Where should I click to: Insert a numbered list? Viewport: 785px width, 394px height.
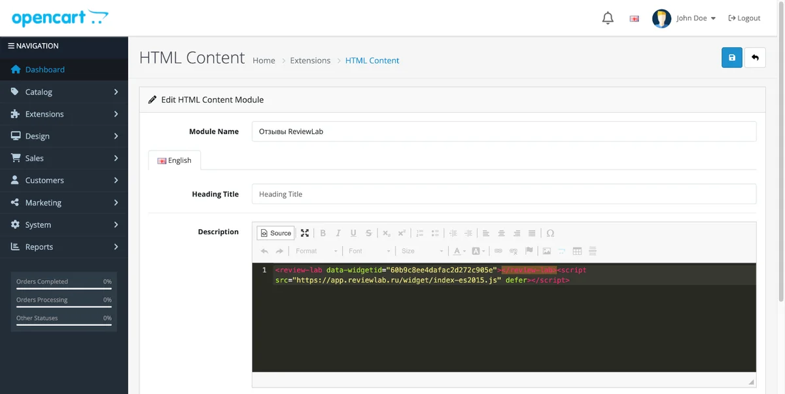click(420, 233)
